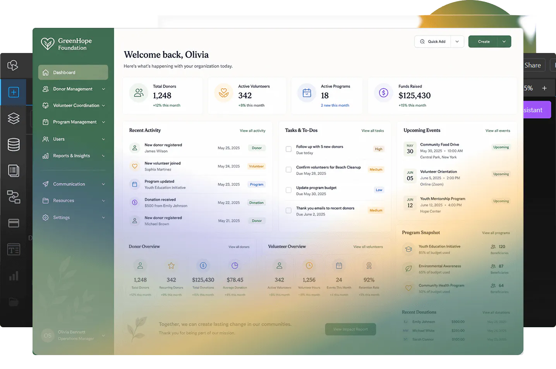Click the Recurring Donors star icon

click(x=171, y=266)
